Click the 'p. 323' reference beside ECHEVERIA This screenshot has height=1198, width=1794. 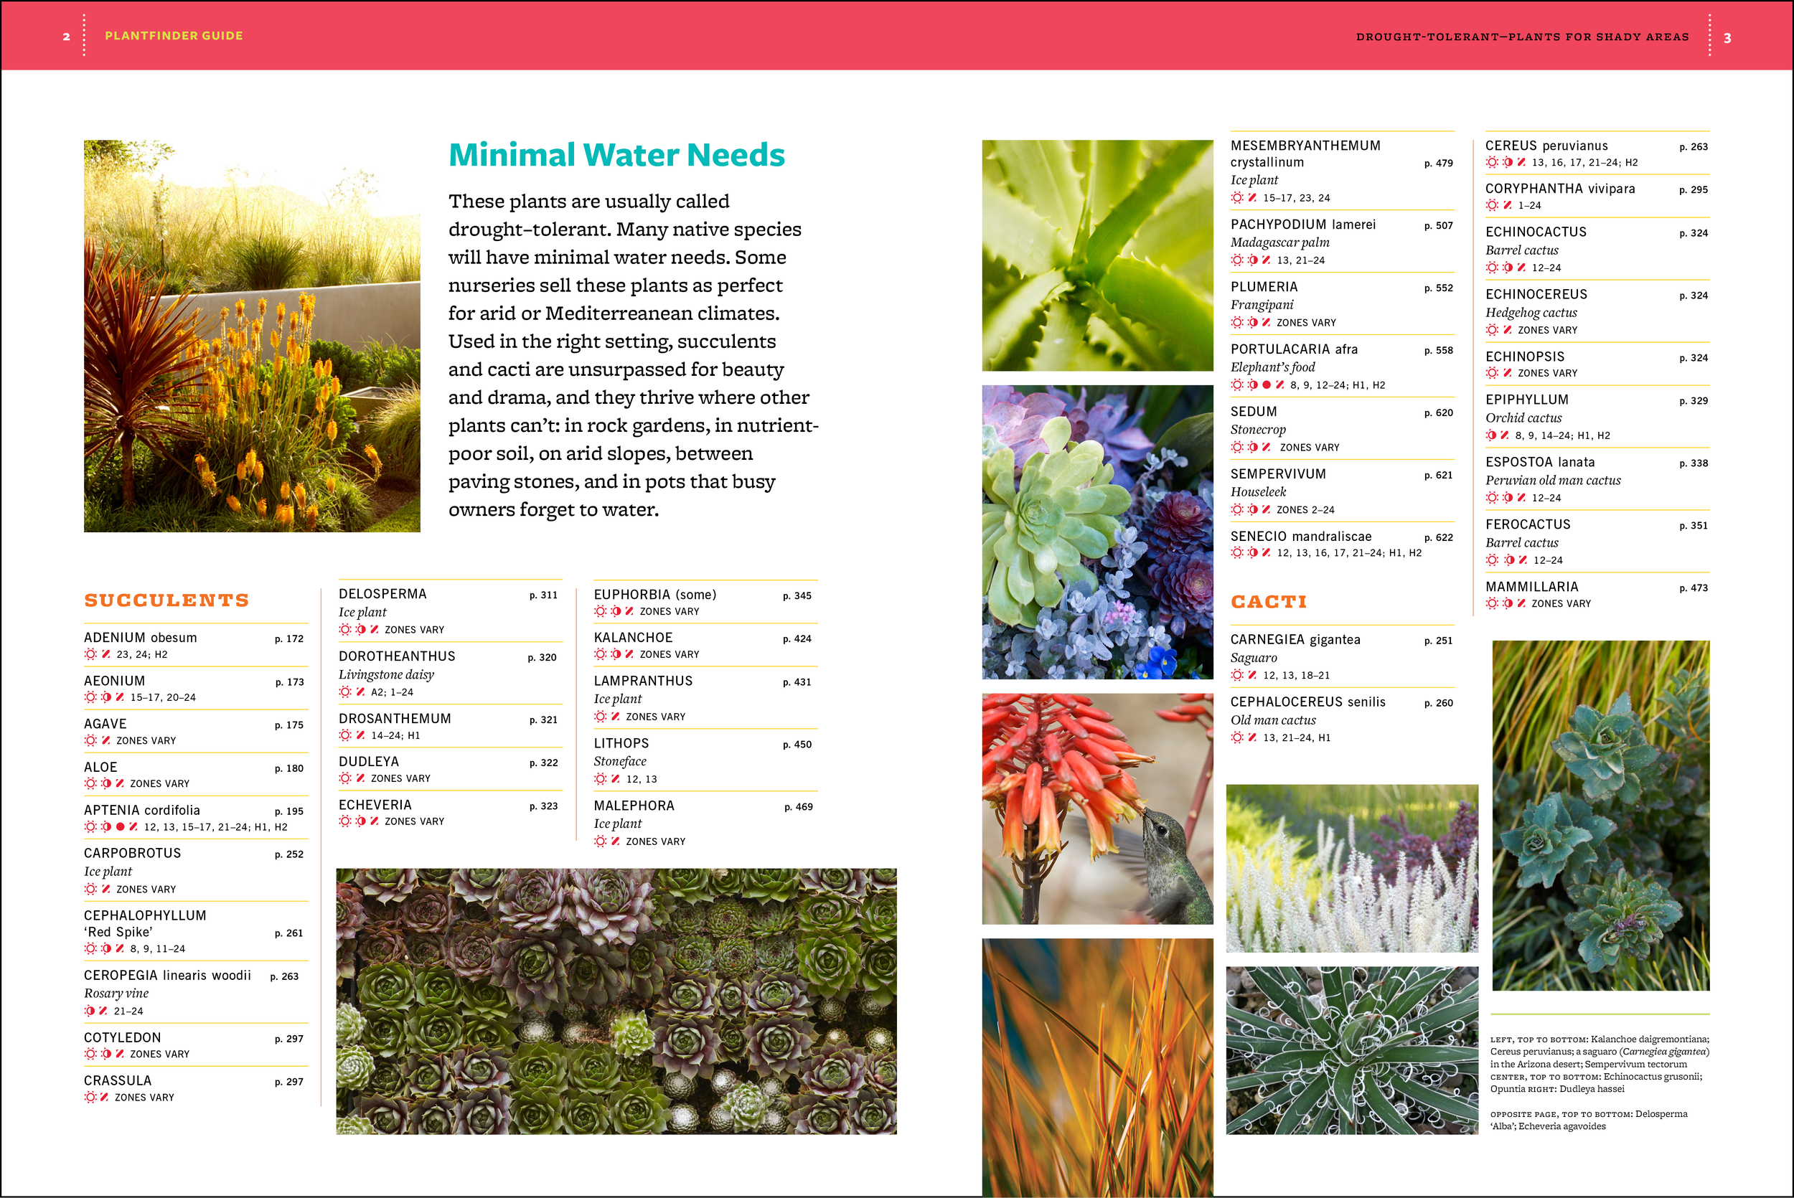pos(544,806)
